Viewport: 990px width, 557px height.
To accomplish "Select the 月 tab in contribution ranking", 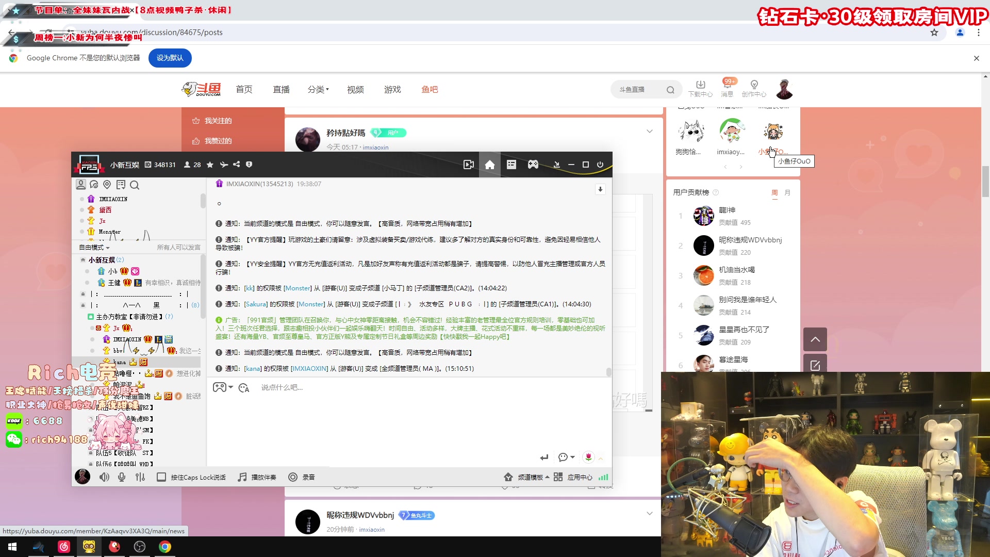I will [x=787, y=192].
